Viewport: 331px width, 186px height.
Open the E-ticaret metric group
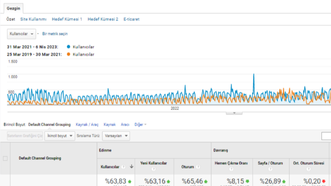tap(131, 19)
